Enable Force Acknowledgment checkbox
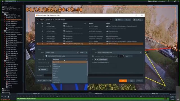The image size is (180, 101). (x=93, y=62)
